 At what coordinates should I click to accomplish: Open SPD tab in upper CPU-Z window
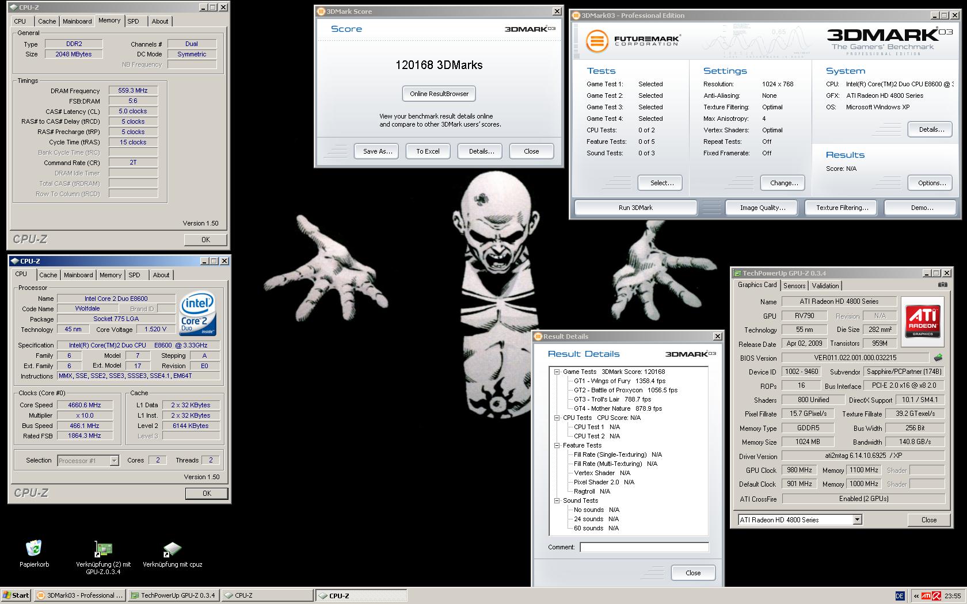pyautogui.click(x=133, y=21)
